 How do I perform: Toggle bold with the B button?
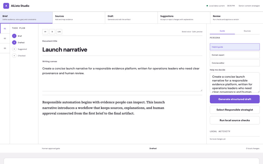pyautogui.click(x=52, y=32)
